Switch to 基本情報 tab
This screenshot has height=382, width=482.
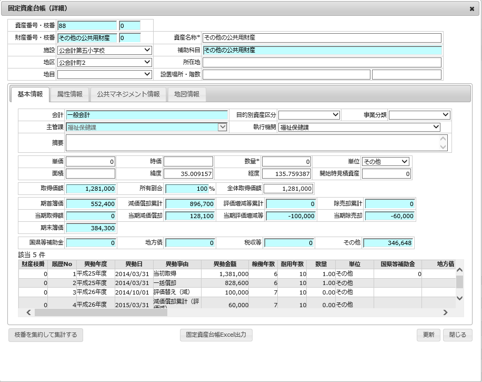point(30,94)
